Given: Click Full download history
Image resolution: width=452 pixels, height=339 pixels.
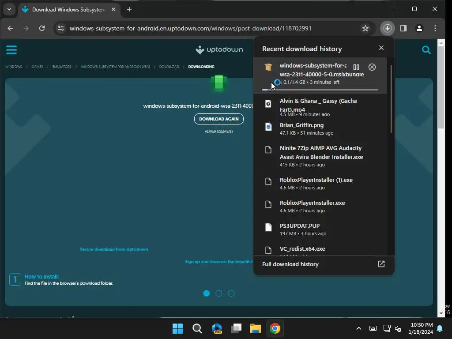Looking at the screenshot, I should 290,264.
